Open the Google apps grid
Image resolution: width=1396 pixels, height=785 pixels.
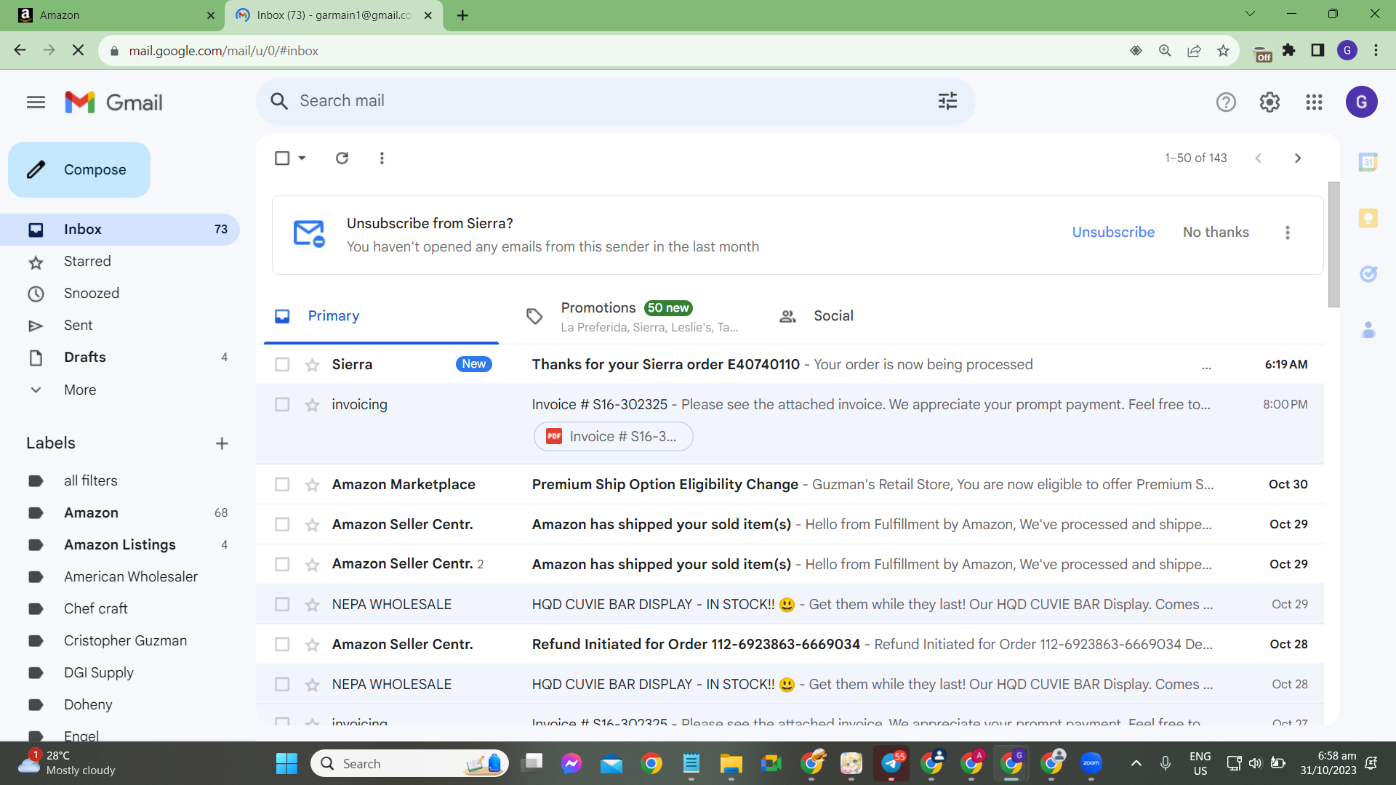[1314, 102]
